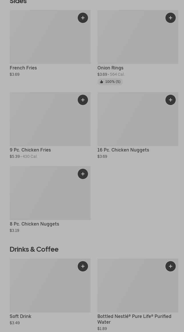Viewport: 184px width, 332px height.
Task: Open the 16 Pc. Chicken Nuggets title
Action: click(123, 150)
